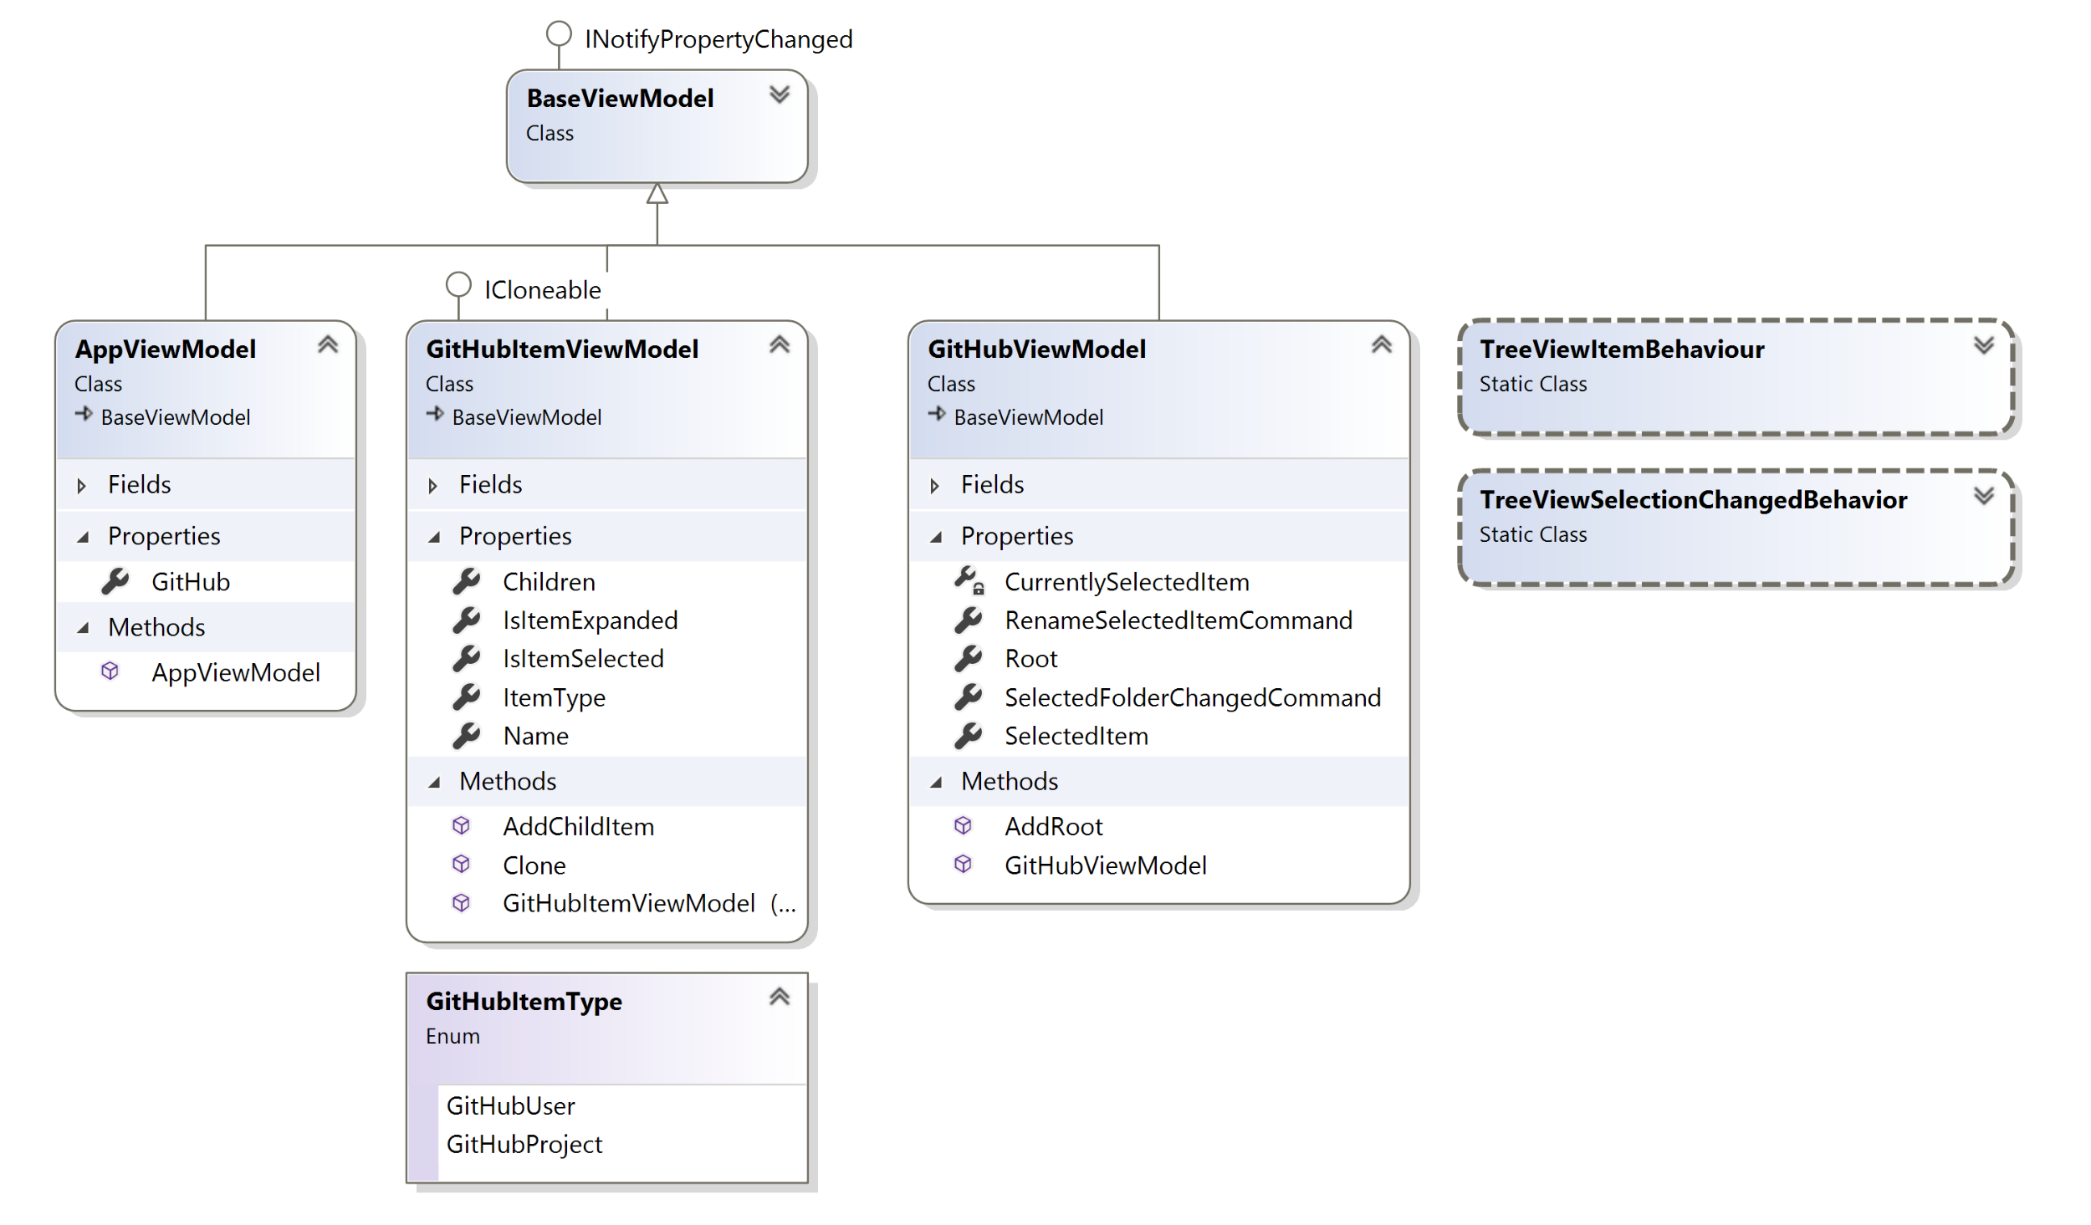Click the GitHubItemType enum title
The width and height of the screenshot is (2091, 1225).
click(524, 1003)
